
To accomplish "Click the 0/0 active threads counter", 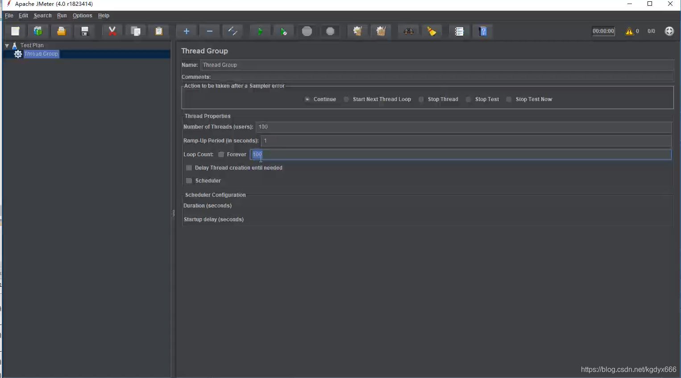I will click(x=652, y=31).
